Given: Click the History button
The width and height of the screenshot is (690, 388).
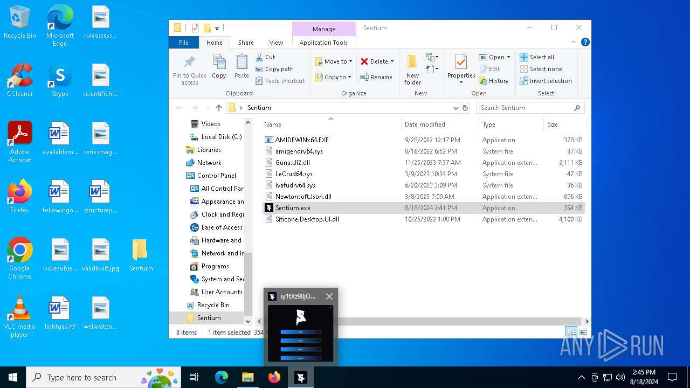Looking at the screenshot, I should tap(494, 81).
